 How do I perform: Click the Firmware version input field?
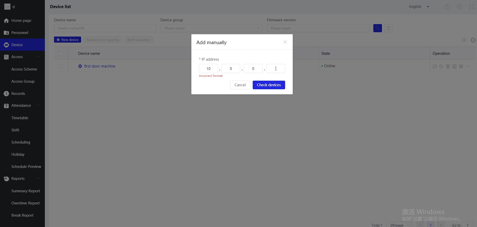318,28
